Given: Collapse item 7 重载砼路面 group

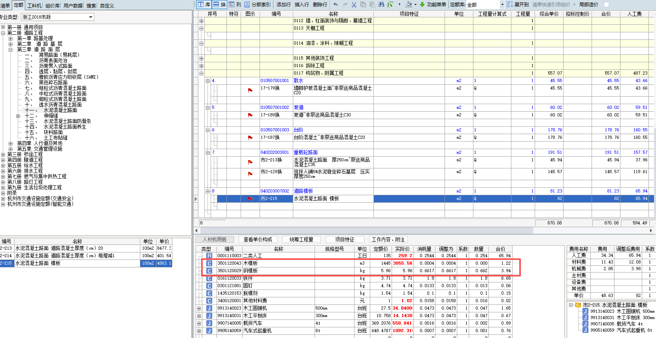Looking at the screenshot, I should (x=207, y=152).
